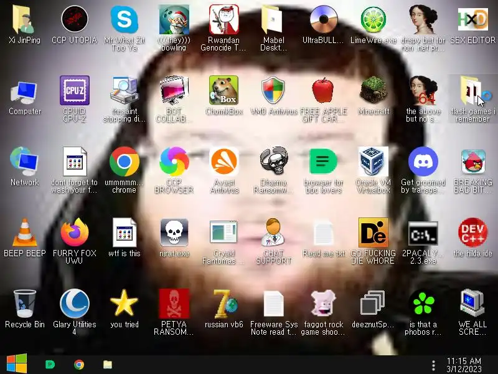498x374 pixels.
Task: Open the Windows Start button
Action: coord(17,364)
